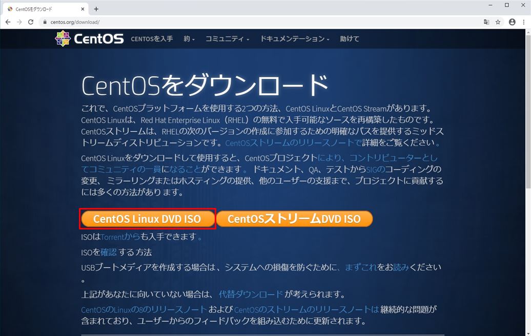This screenshot has width=531, height=336.
Task: Open the 助けて nav item
Action: pos(350,38)
